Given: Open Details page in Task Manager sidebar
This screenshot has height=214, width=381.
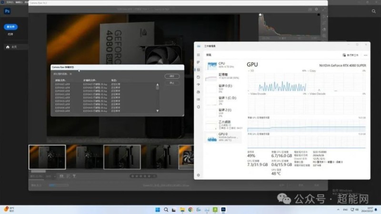Looking at the screenshot, I should (x=198, y=99).
